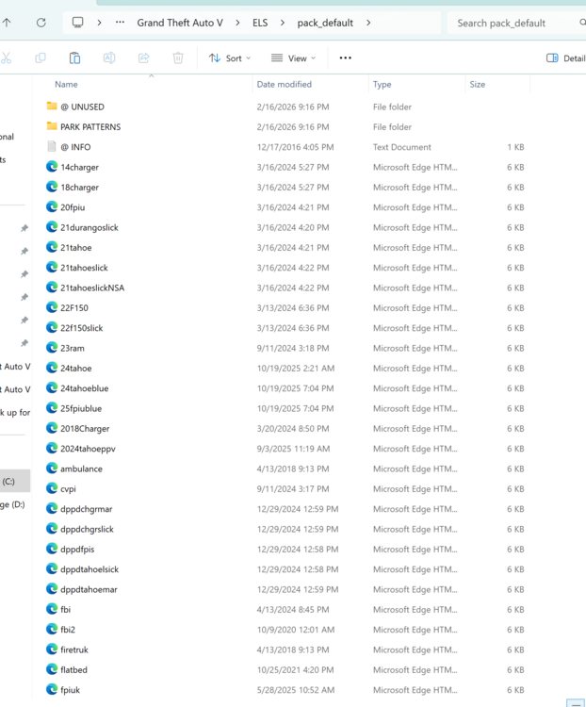Image resolution: width=586 pixels, height=707 pixels.
Task: Open the View dropdown
Action: (x=293, y=58)
